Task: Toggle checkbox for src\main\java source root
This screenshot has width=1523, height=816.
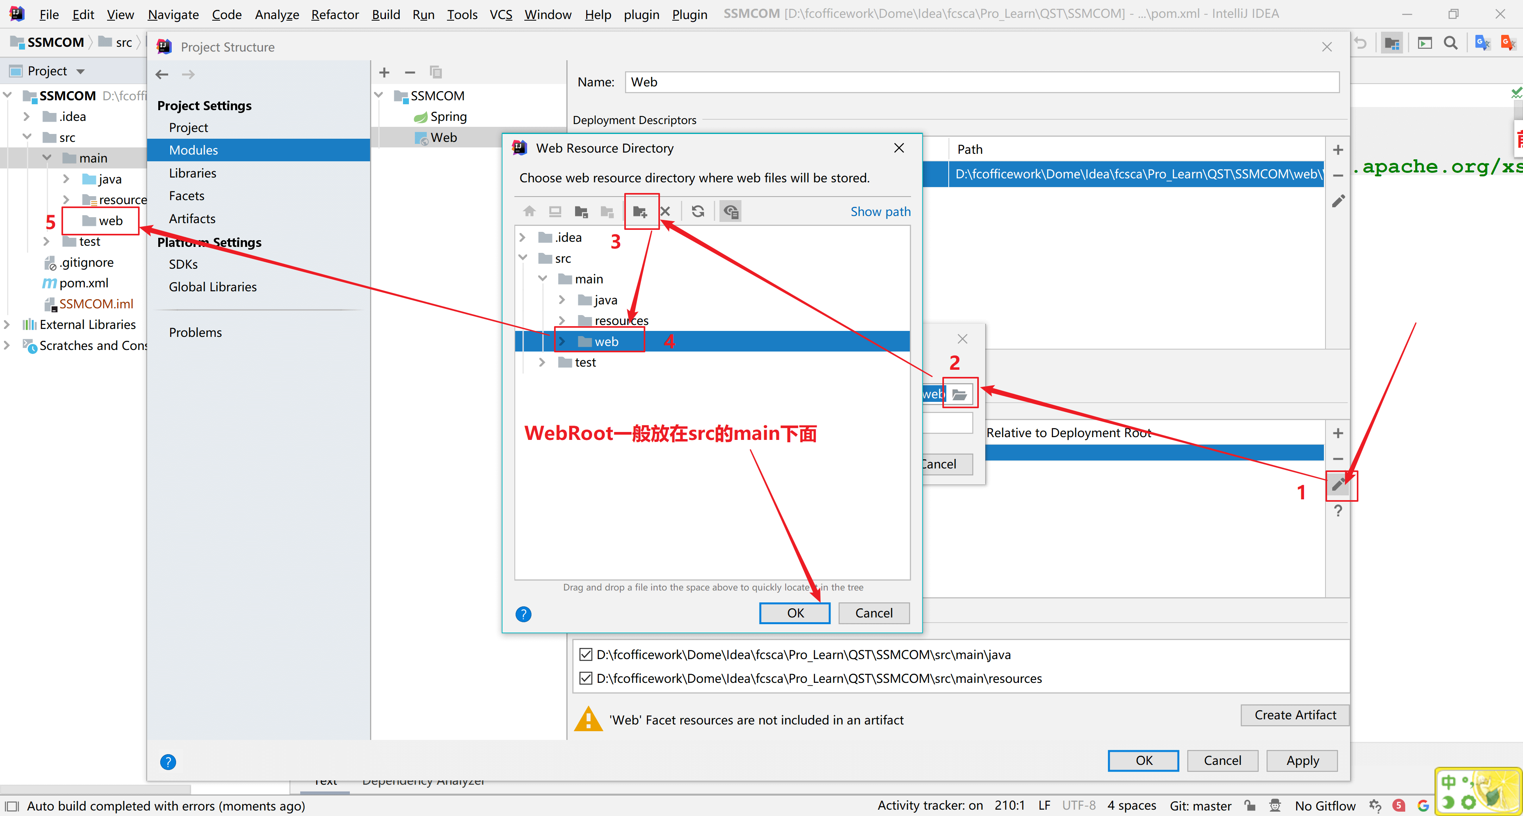Action: pyautogui.click(x=585, y=654)
